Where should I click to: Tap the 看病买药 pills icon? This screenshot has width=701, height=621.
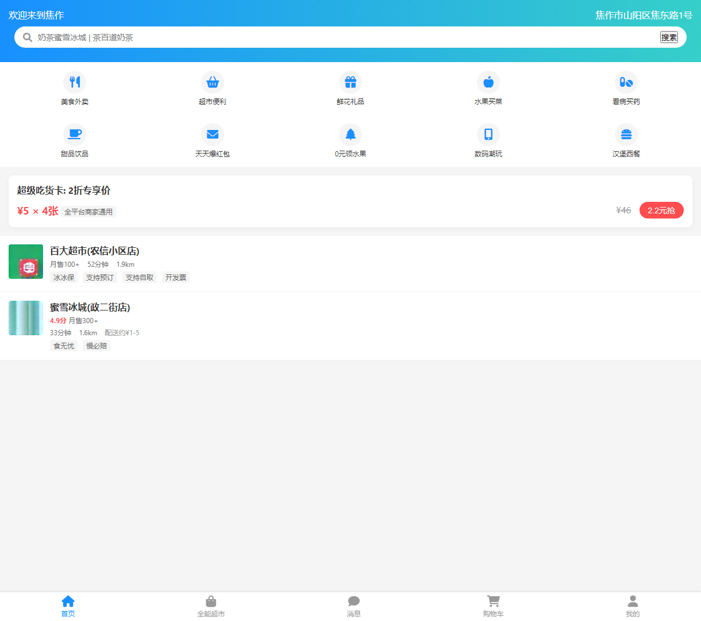coord(626,82)
